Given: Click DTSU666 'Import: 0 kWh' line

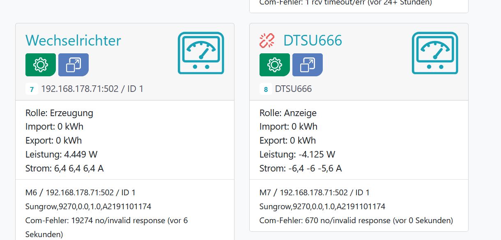Looking at the screenshot, I should (288, 126).
